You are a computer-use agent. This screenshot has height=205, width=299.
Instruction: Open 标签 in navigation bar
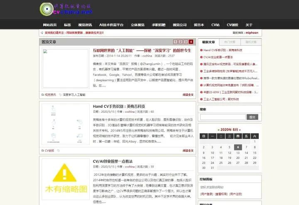point(67,25)
